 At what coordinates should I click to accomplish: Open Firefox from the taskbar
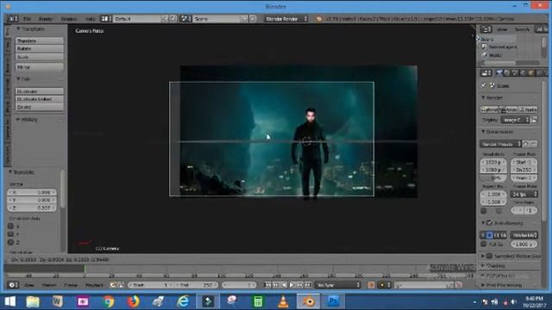(x=133, y=301)
